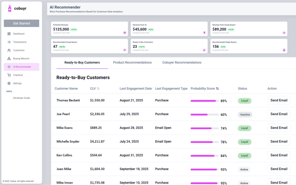Open the Cobuyer Recommendations tab
296x185 pixels.
pos(182,63)
